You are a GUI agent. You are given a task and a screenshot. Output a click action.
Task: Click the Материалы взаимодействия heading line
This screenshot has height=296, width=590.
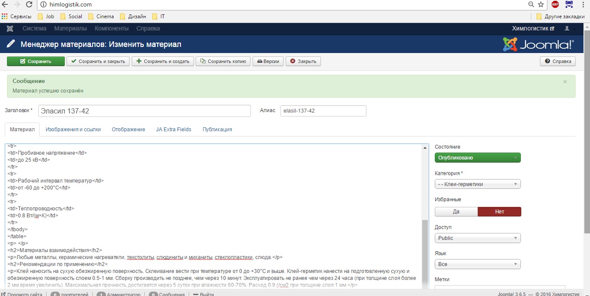click(55, 250)
